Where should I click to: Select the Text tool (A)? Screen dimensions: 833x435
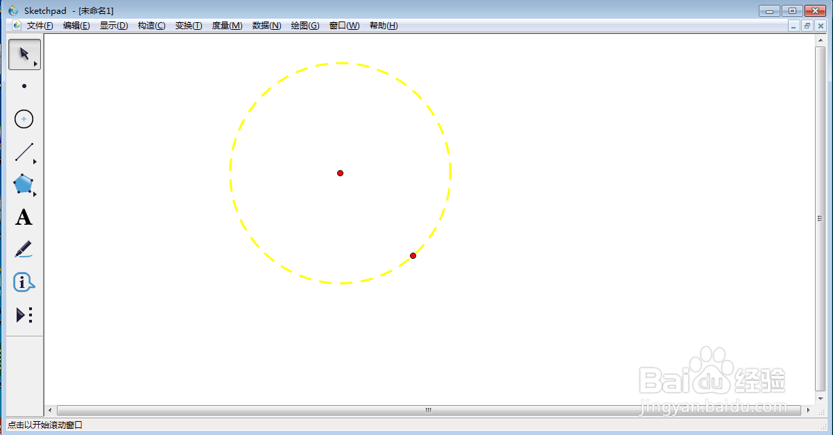[x=24, y=217]
